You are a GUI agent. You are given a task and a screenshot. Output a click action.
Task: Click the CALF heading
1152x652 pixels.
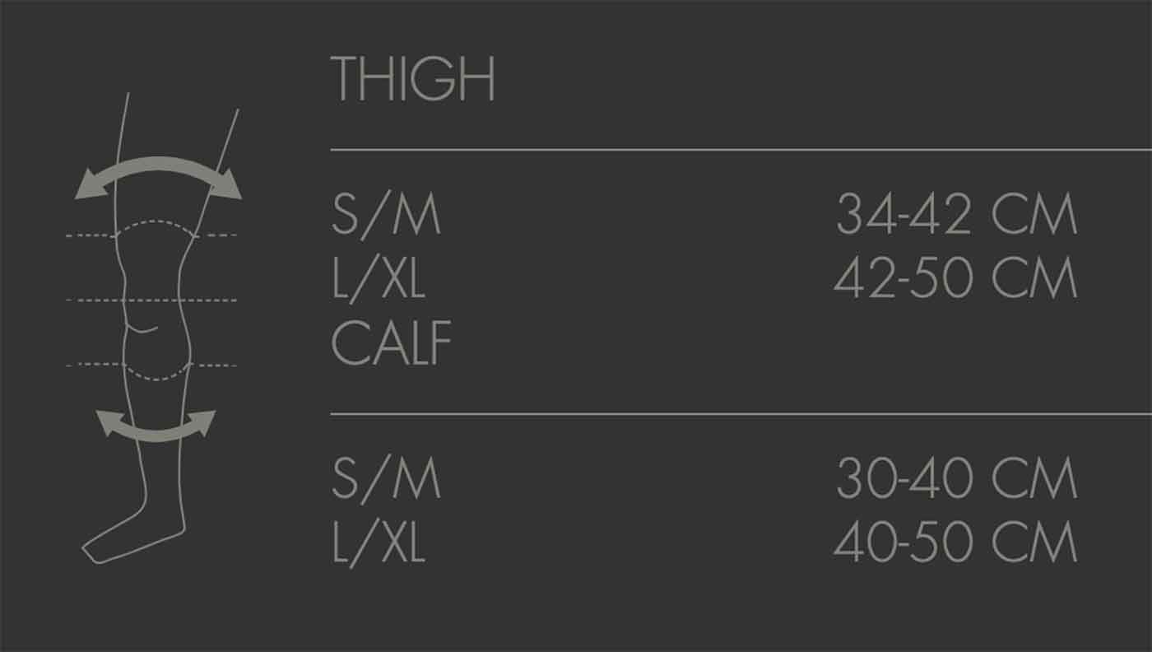coord(392,344)
